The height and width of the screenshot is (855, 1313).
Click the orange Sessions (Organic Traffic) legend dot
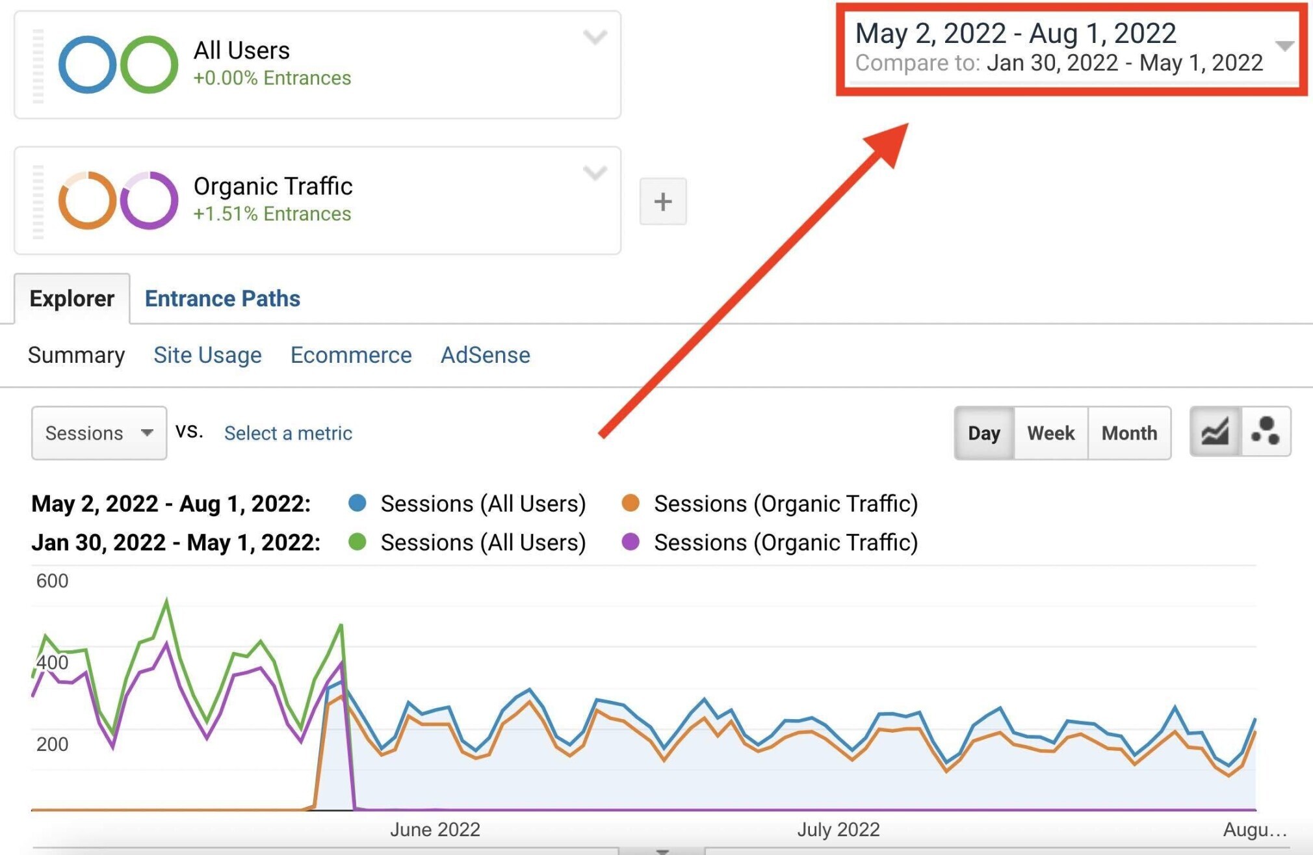click(x=630, y=503)
